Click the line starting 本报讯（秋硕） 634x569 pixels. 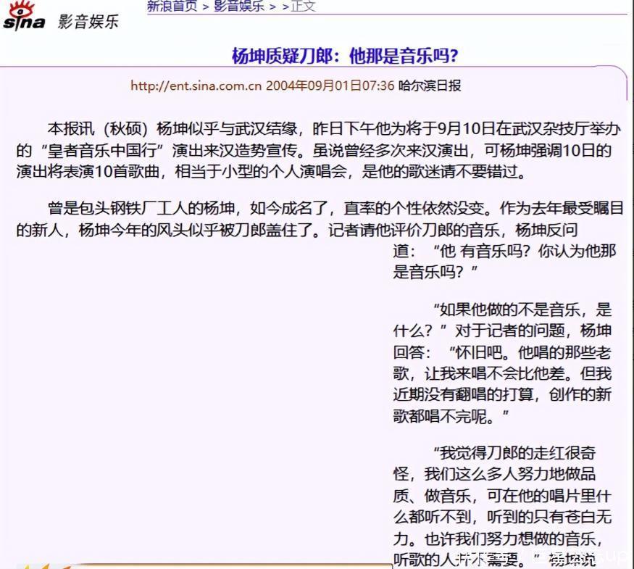pyautogui.click(x=334, y=128)
